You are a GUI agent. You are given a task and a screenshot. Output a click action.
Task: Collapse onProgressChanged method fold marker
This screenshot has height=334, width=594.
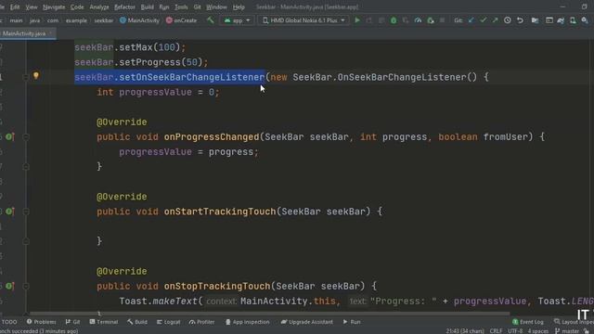pos(26,136)
